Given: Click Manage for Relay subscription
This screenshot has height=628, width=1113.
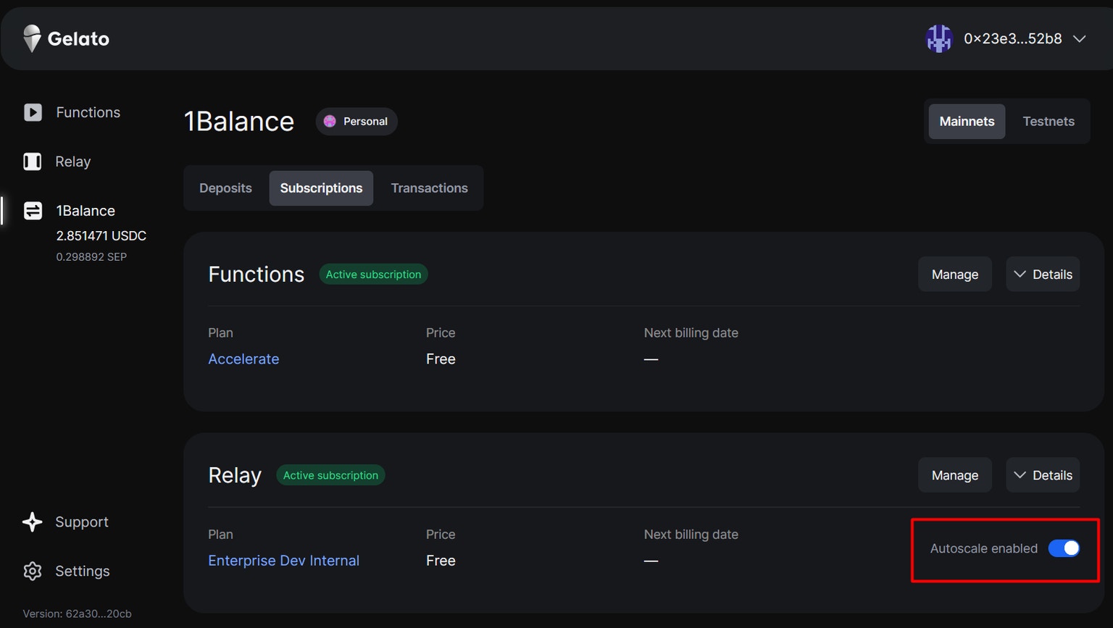Looking at the screenshot, I should coord(954,475).
